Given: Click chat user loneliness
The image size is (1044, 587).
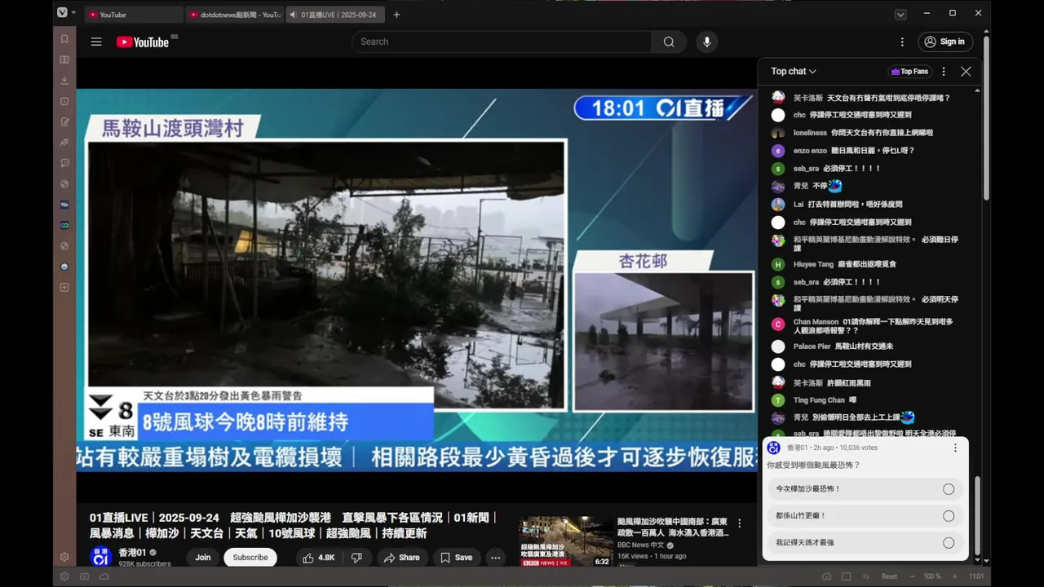Looking at the screenshot, I should (x=810, y=133).
